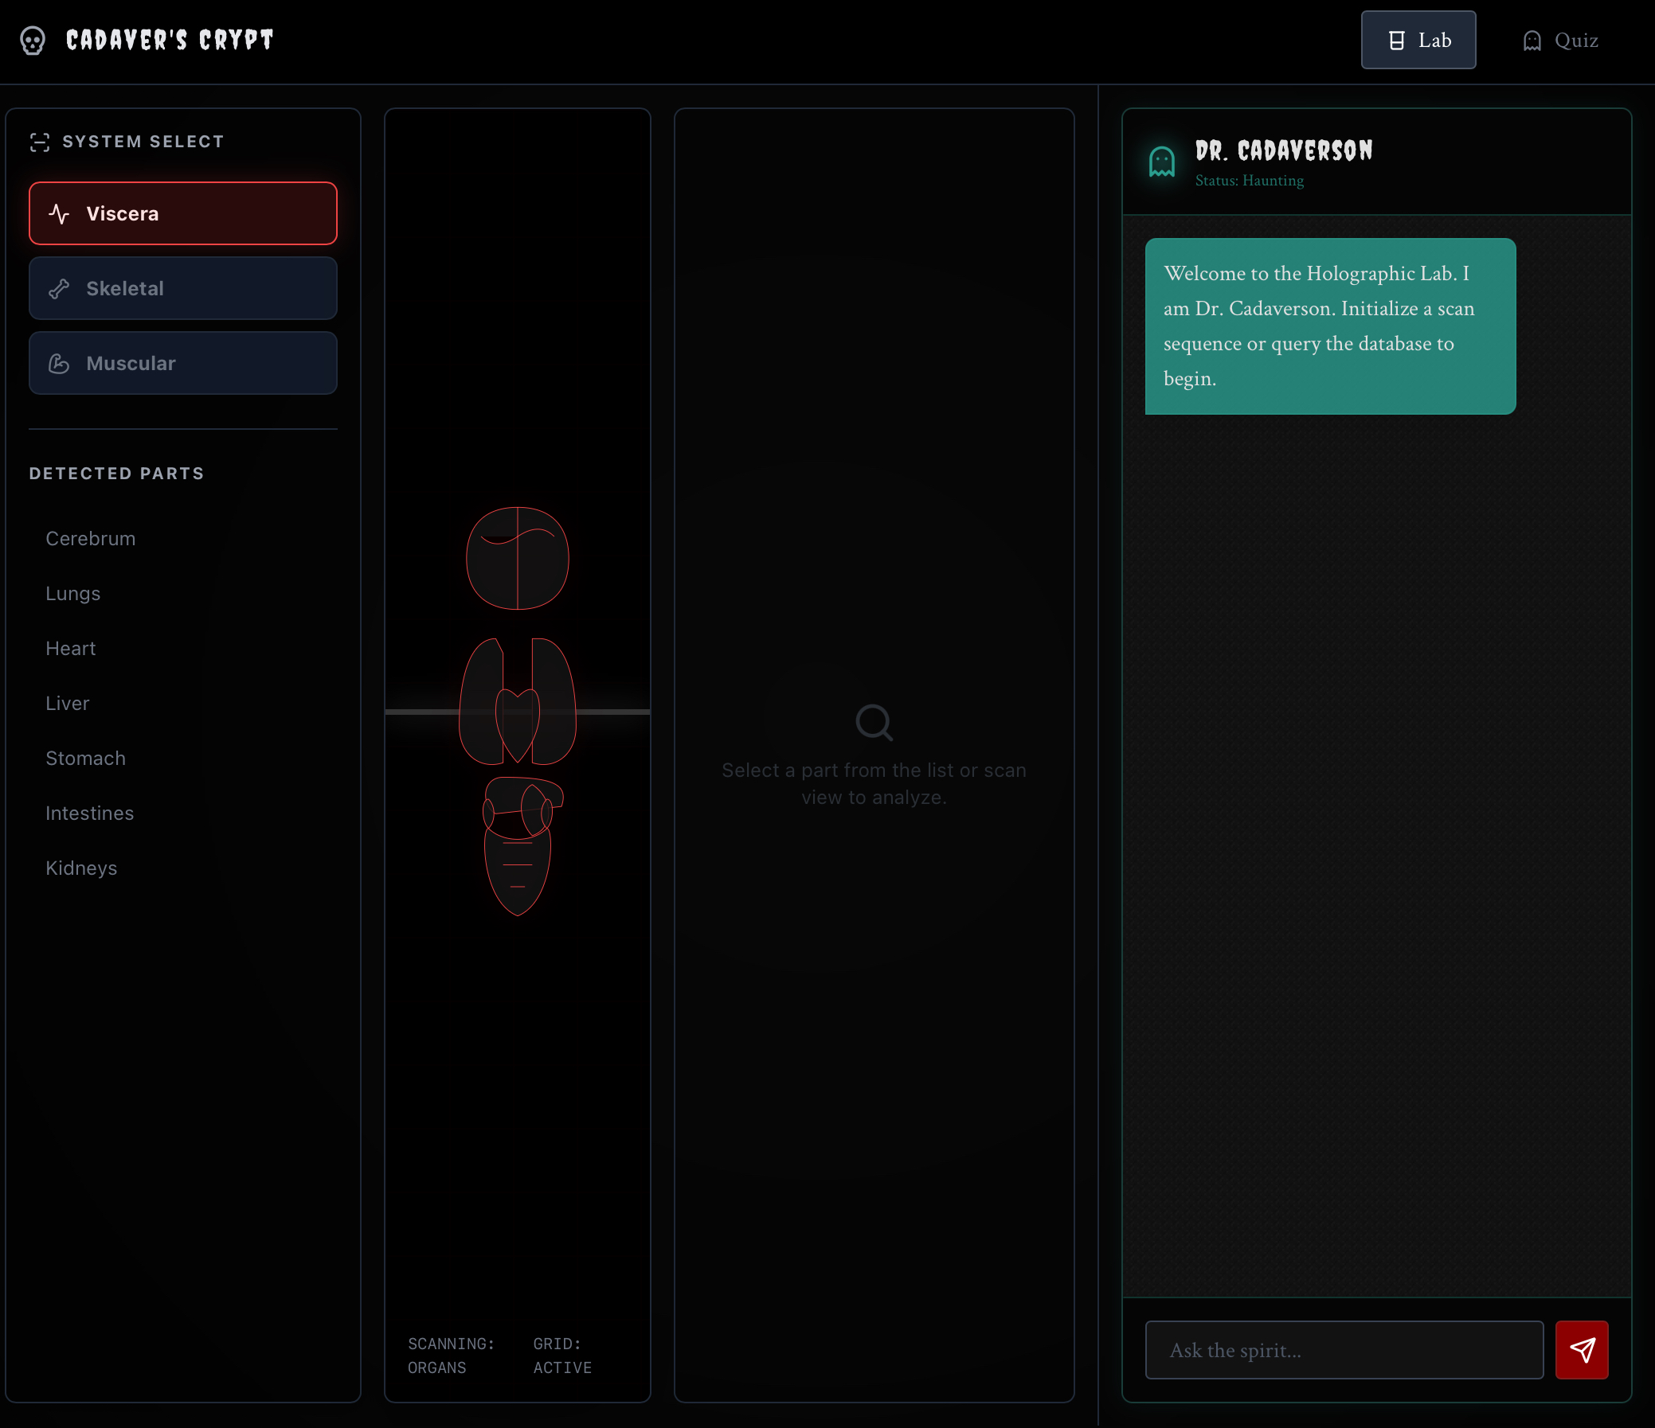Open the Lab tab
The image size is (1655, 1428).
[x=1418, y=40]
